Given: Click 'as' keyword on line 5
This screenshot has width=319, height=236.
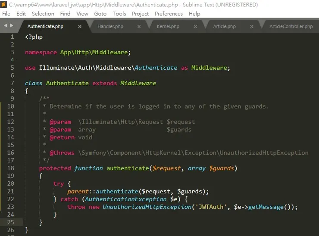Looking at the screenshot, I should (x=185, y=68).
